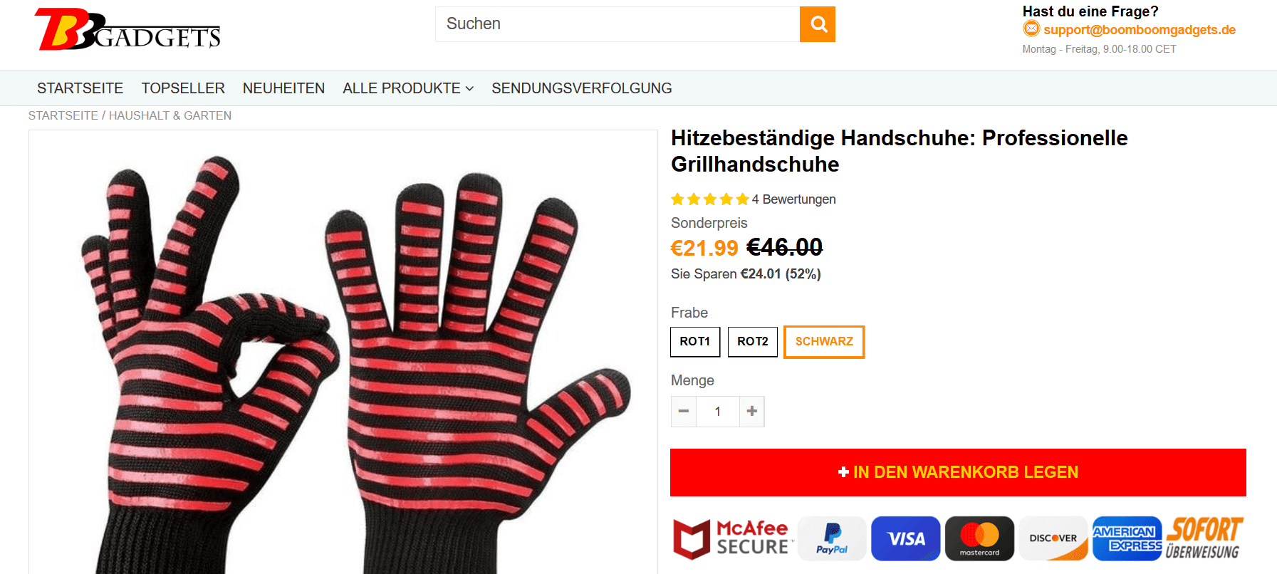Open the support@boomboomgadgets.de email link
The height and width of the screenshot is (574, 1277).
click(x=1140, y=30)
